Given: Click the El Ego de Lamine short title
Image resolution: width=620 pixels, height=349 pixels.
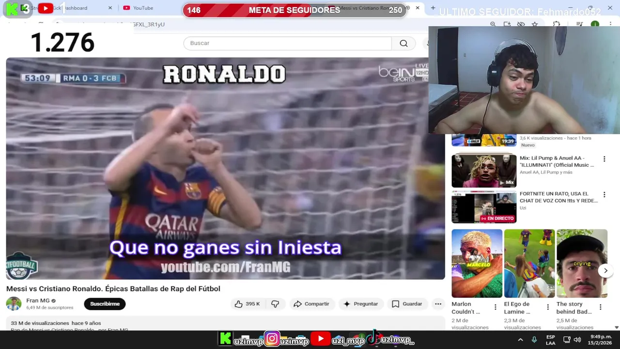Looking at the screenshot, I should point(517,308).
